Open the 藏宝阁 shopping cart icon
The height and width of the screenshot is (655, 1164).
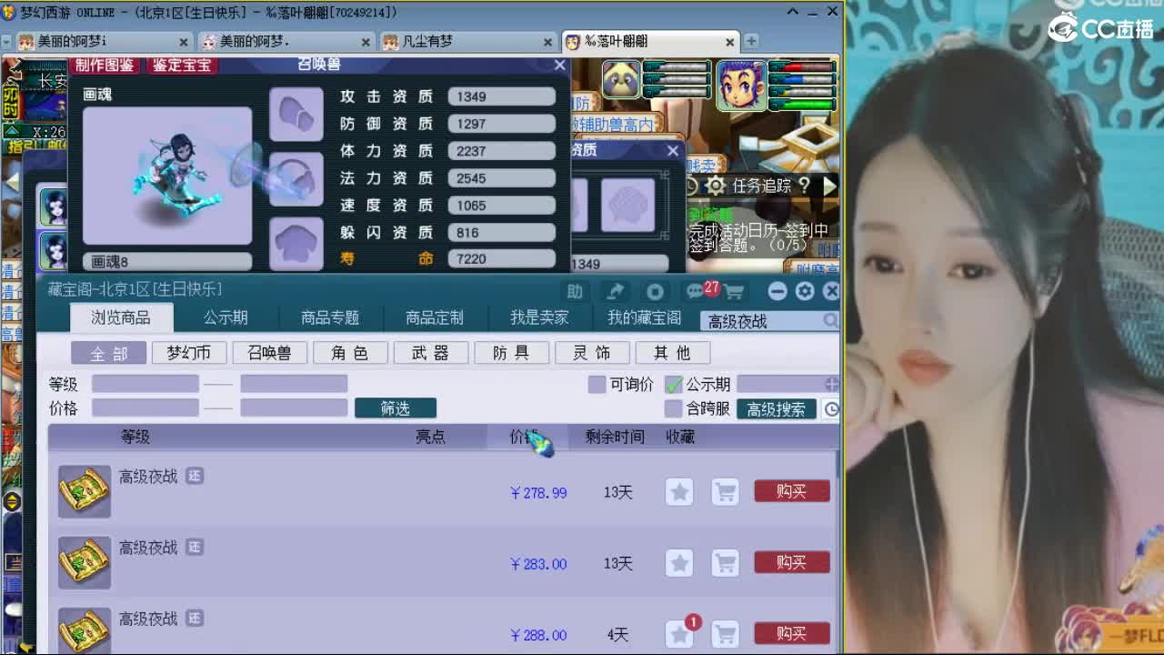(733, 291)
